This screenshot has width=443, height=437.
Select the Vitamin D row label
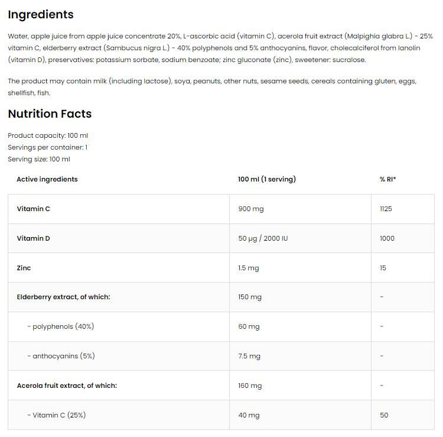(x=34, y=238)
